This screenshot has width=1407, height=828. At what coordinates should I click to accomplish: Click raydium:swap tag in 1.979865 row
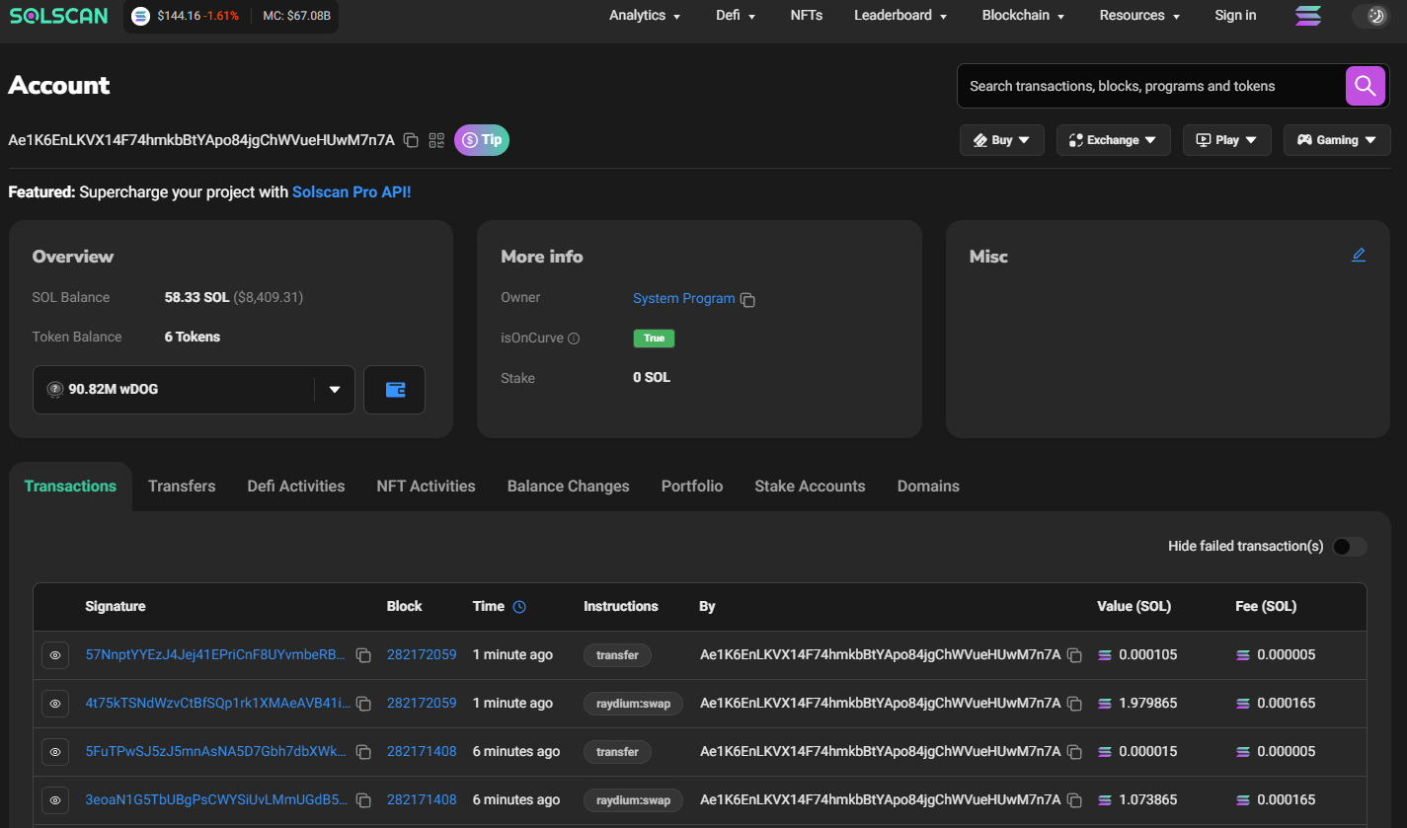click(x=633, y=704)
